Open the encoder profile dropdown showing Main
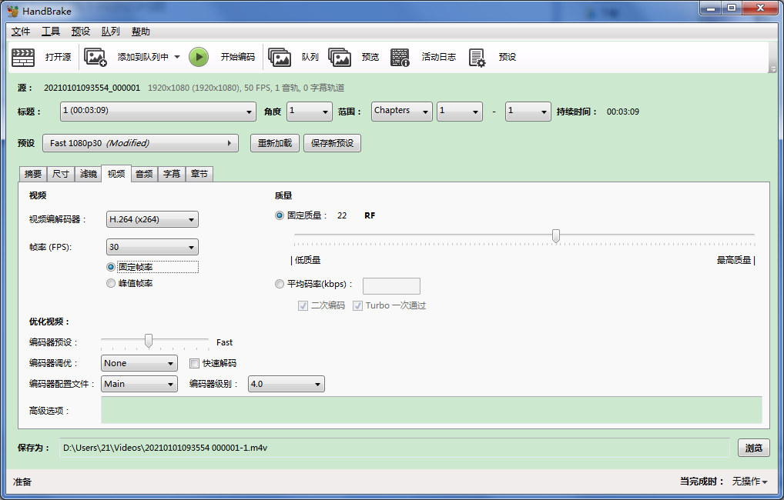 [139, 384]
